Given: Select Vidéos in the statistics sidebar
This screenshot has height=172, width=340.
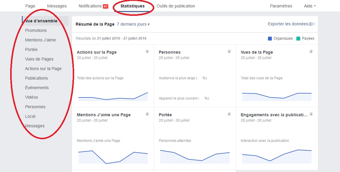Looking at the screenshot, I should [31, 97].
